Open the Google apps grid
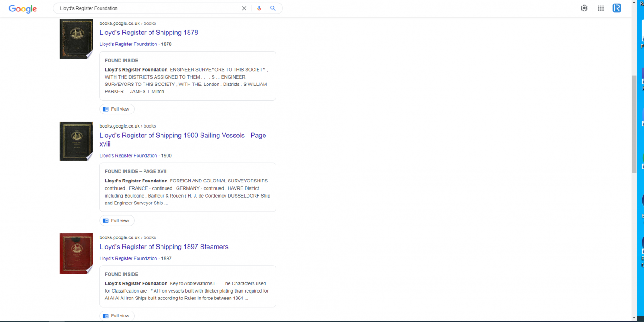Image resolution: width=644 pixels, height=322 pixels. coord(601,8)
